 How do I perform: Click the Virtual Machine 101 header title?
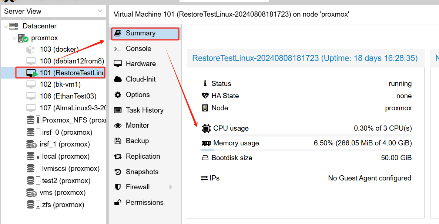(231, 14)
